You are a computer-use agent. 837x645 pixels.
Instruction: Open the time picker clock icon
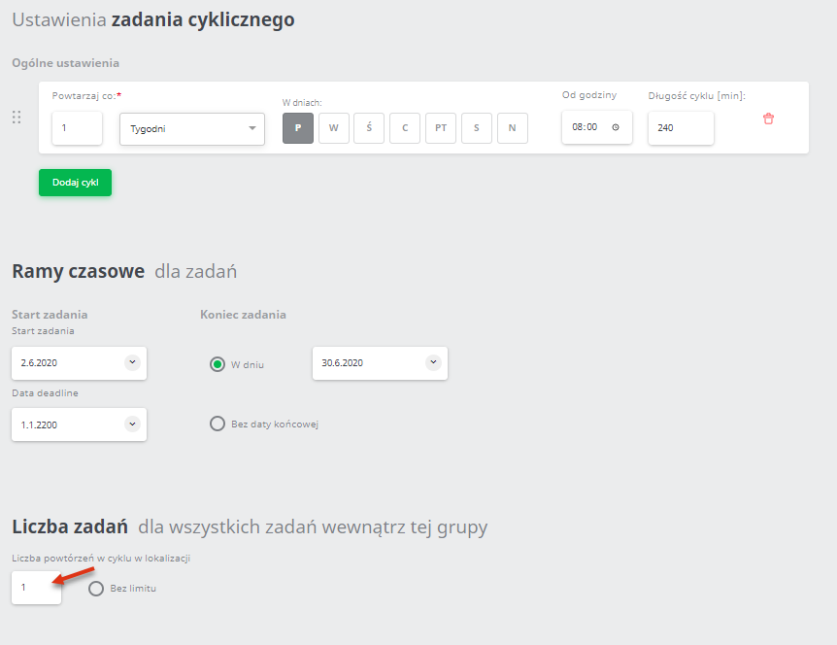[616, 127]
